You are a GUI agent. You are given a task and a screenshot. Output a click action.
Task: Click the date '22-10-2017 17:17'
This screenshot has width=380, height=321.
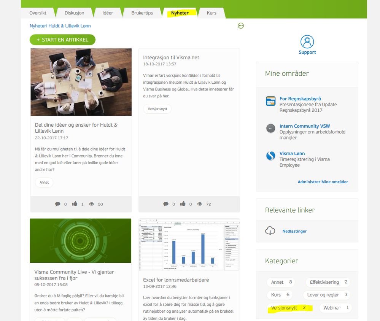(x=51, y=138)
